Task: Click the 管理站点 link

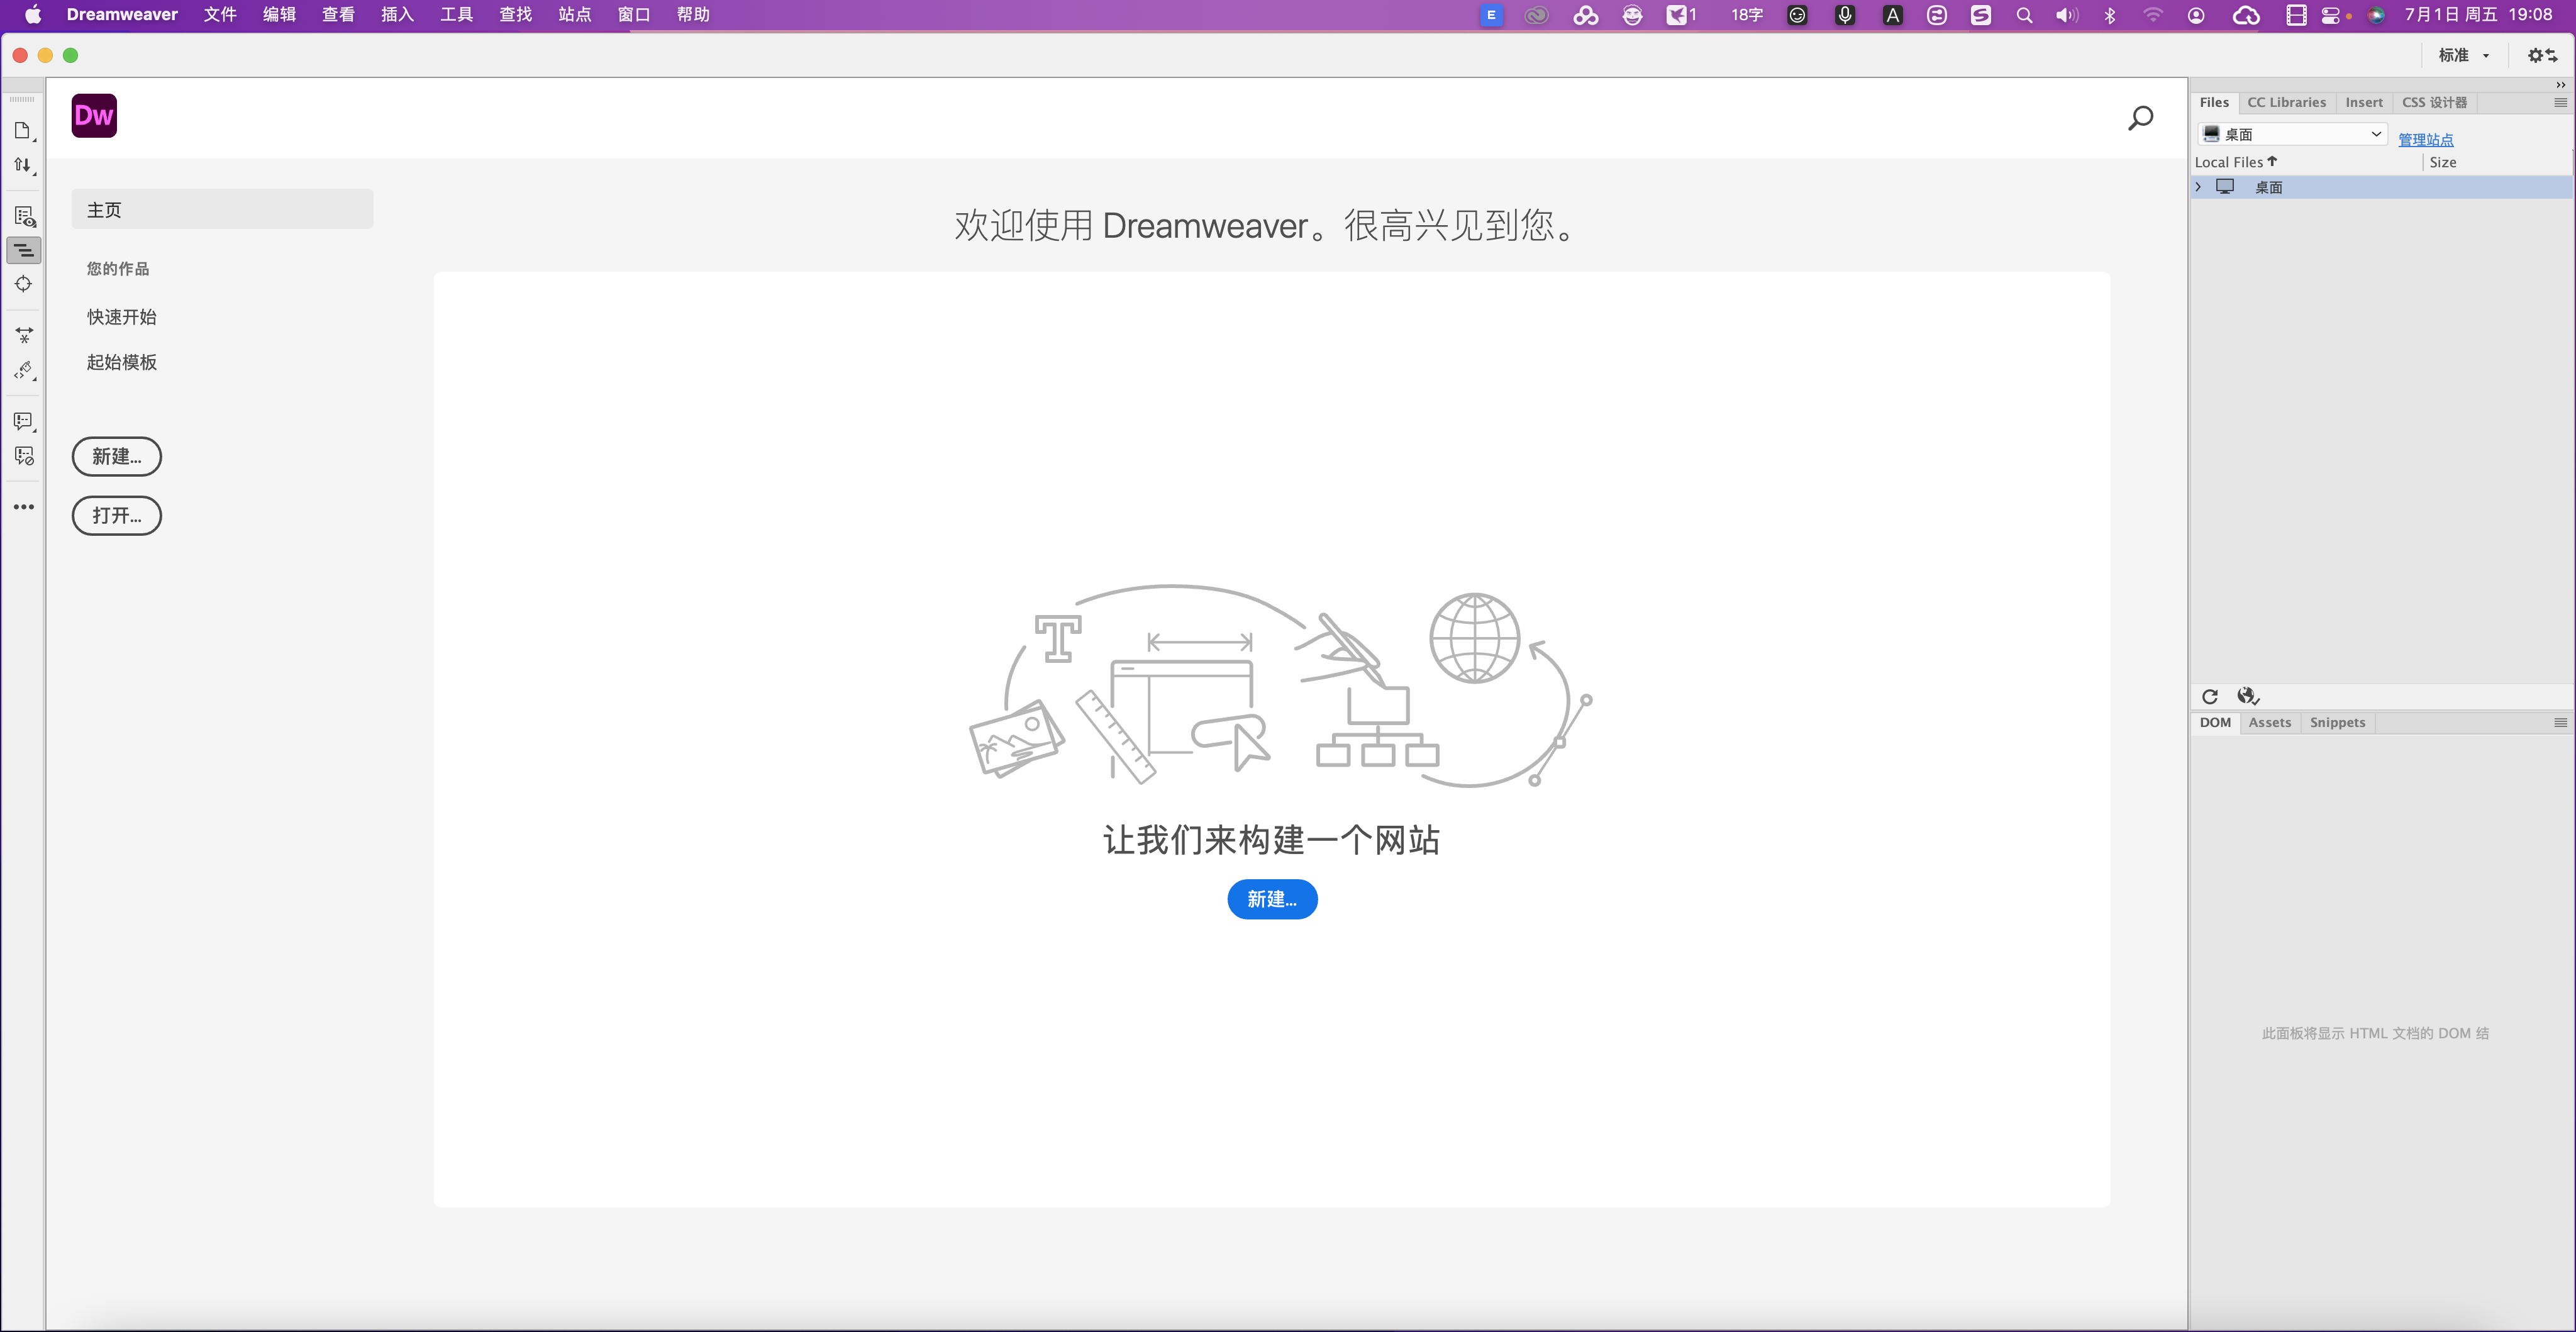Action: pos(2425,139)
